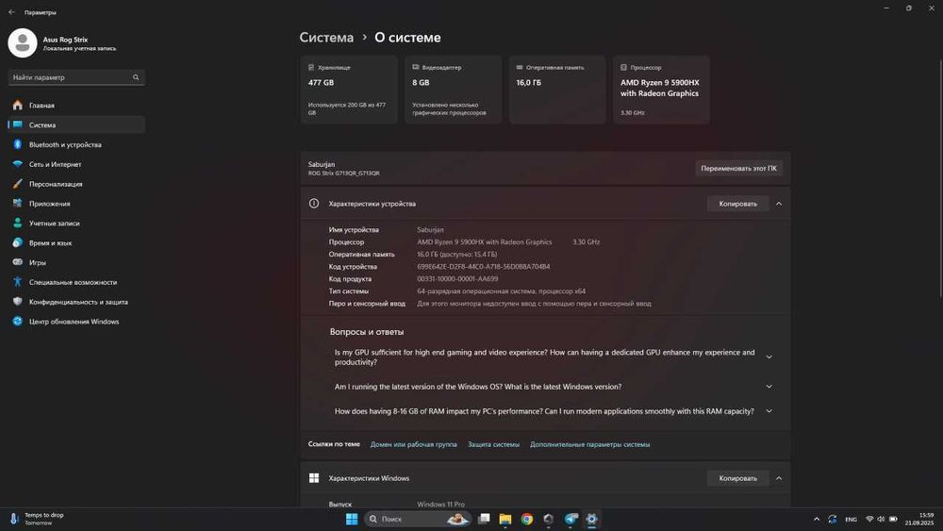Screen dimensions: 943x531
Task: Click the battery icon in the tray
Action: [x=893, y=519]
